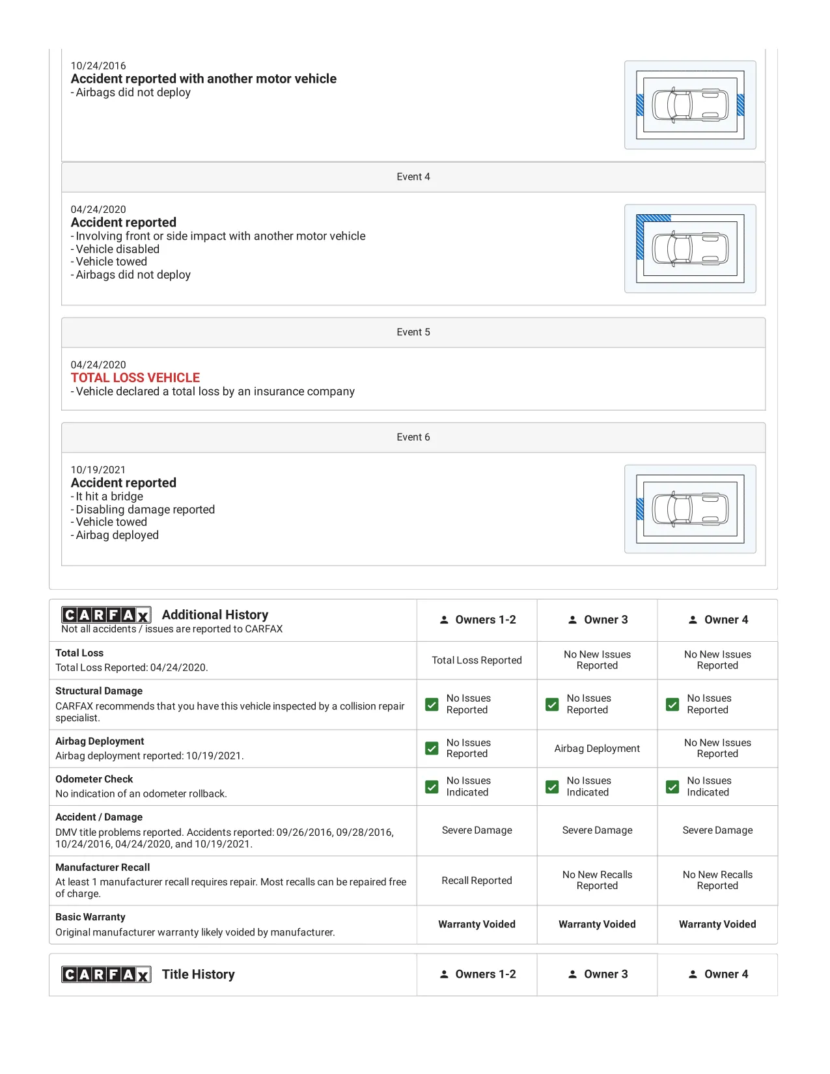Click 'Vehicle declared a total loss' description

click(x=213, y=392)
